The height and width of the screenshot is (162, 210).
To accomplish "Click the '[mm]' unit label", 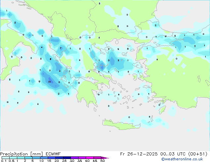I will (36, 154).
